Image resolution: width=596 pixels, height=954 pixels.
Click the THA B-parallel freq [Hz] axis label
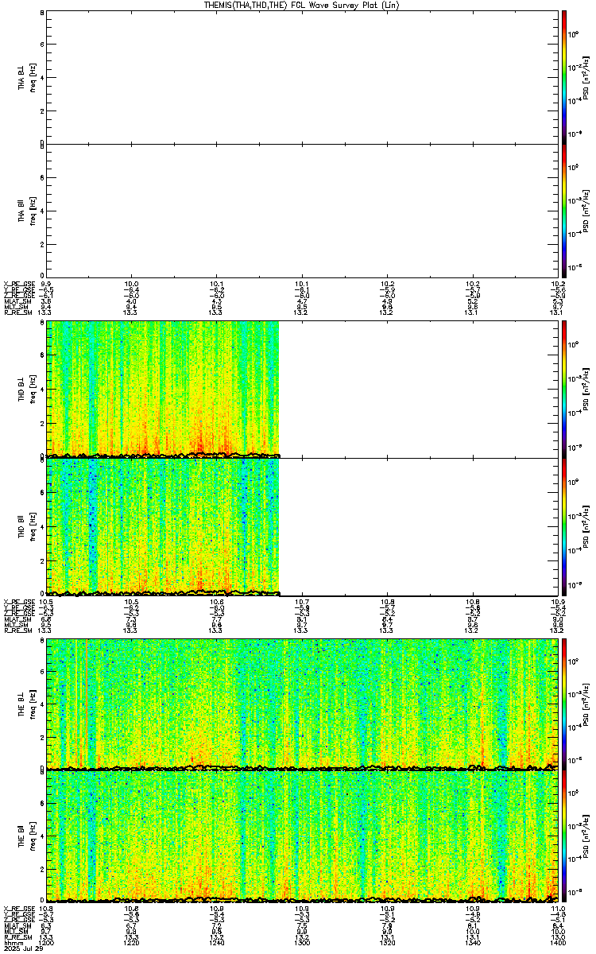(32, 210)
